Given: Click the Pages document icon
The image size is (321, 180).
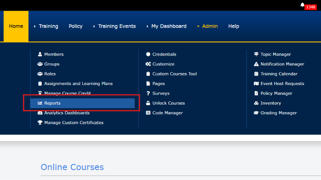Looking at the screenshot, I should click(148, 84).
